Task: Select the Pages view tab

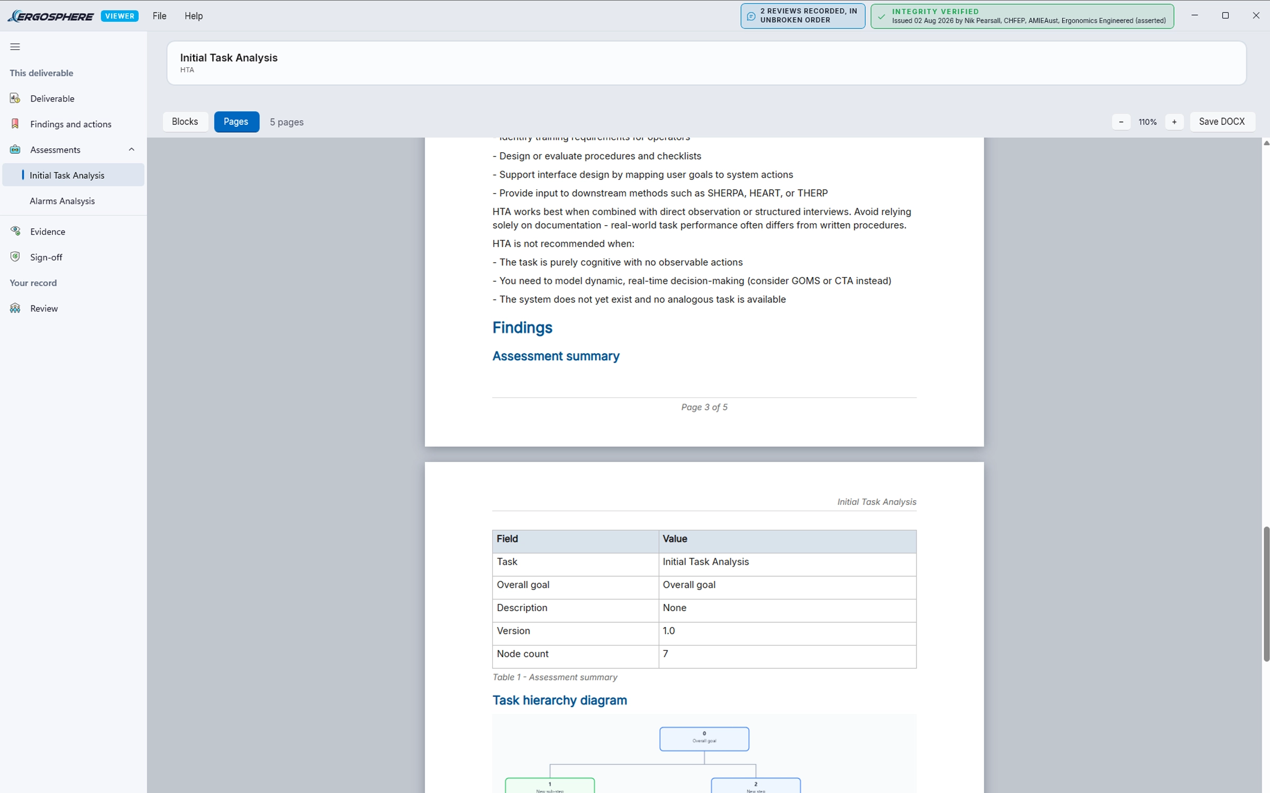Action: coord(236,122)
